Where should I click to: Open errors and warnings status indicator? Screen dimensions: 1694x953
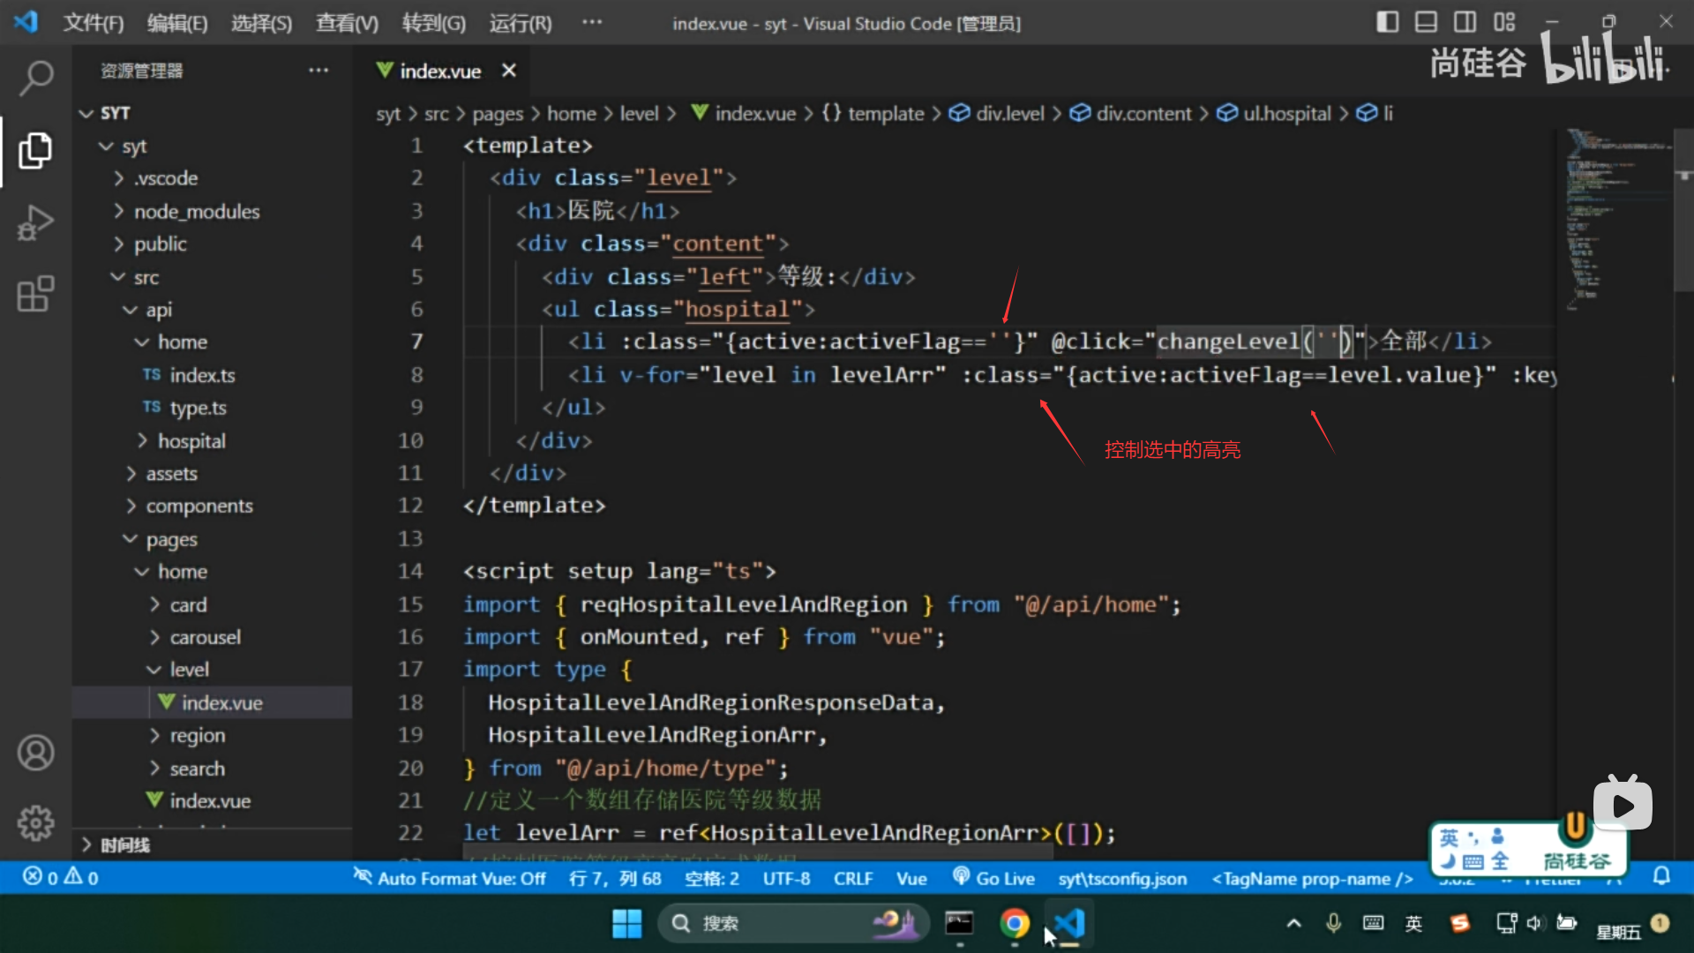(60, 877)
